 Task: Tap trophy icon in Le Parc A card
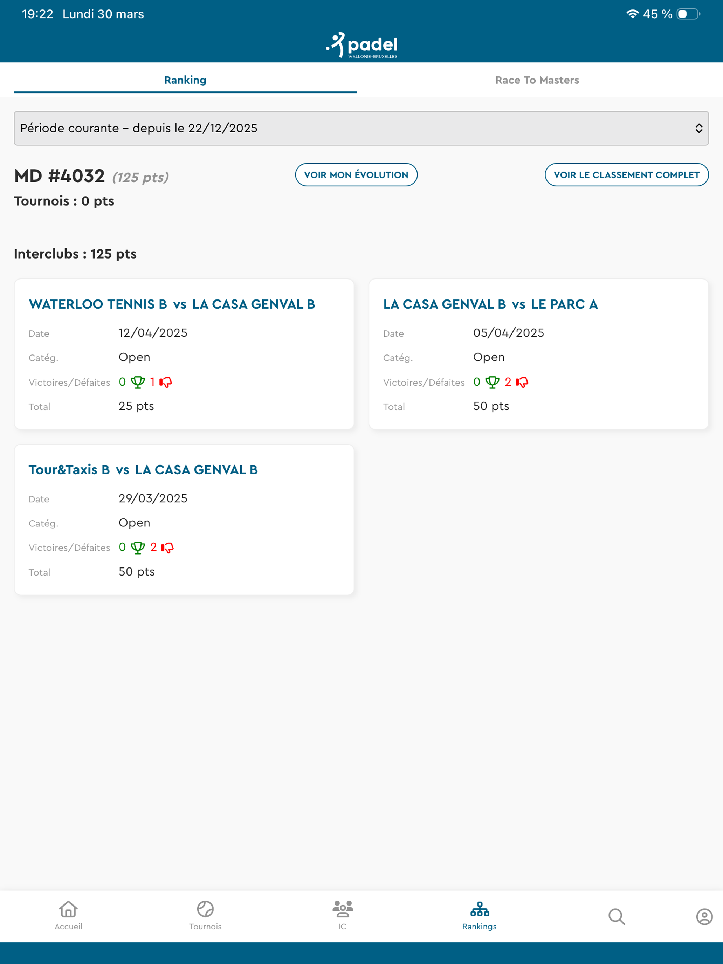click(493, 382)
